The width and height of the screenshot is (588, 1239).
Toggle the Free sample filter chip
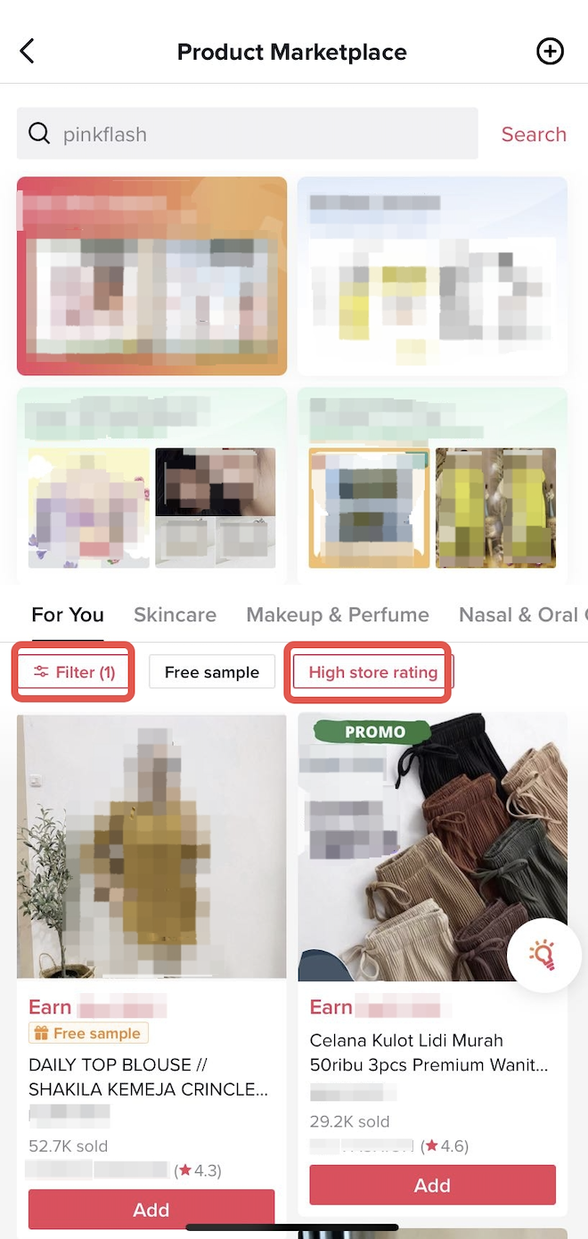(212, 672)
